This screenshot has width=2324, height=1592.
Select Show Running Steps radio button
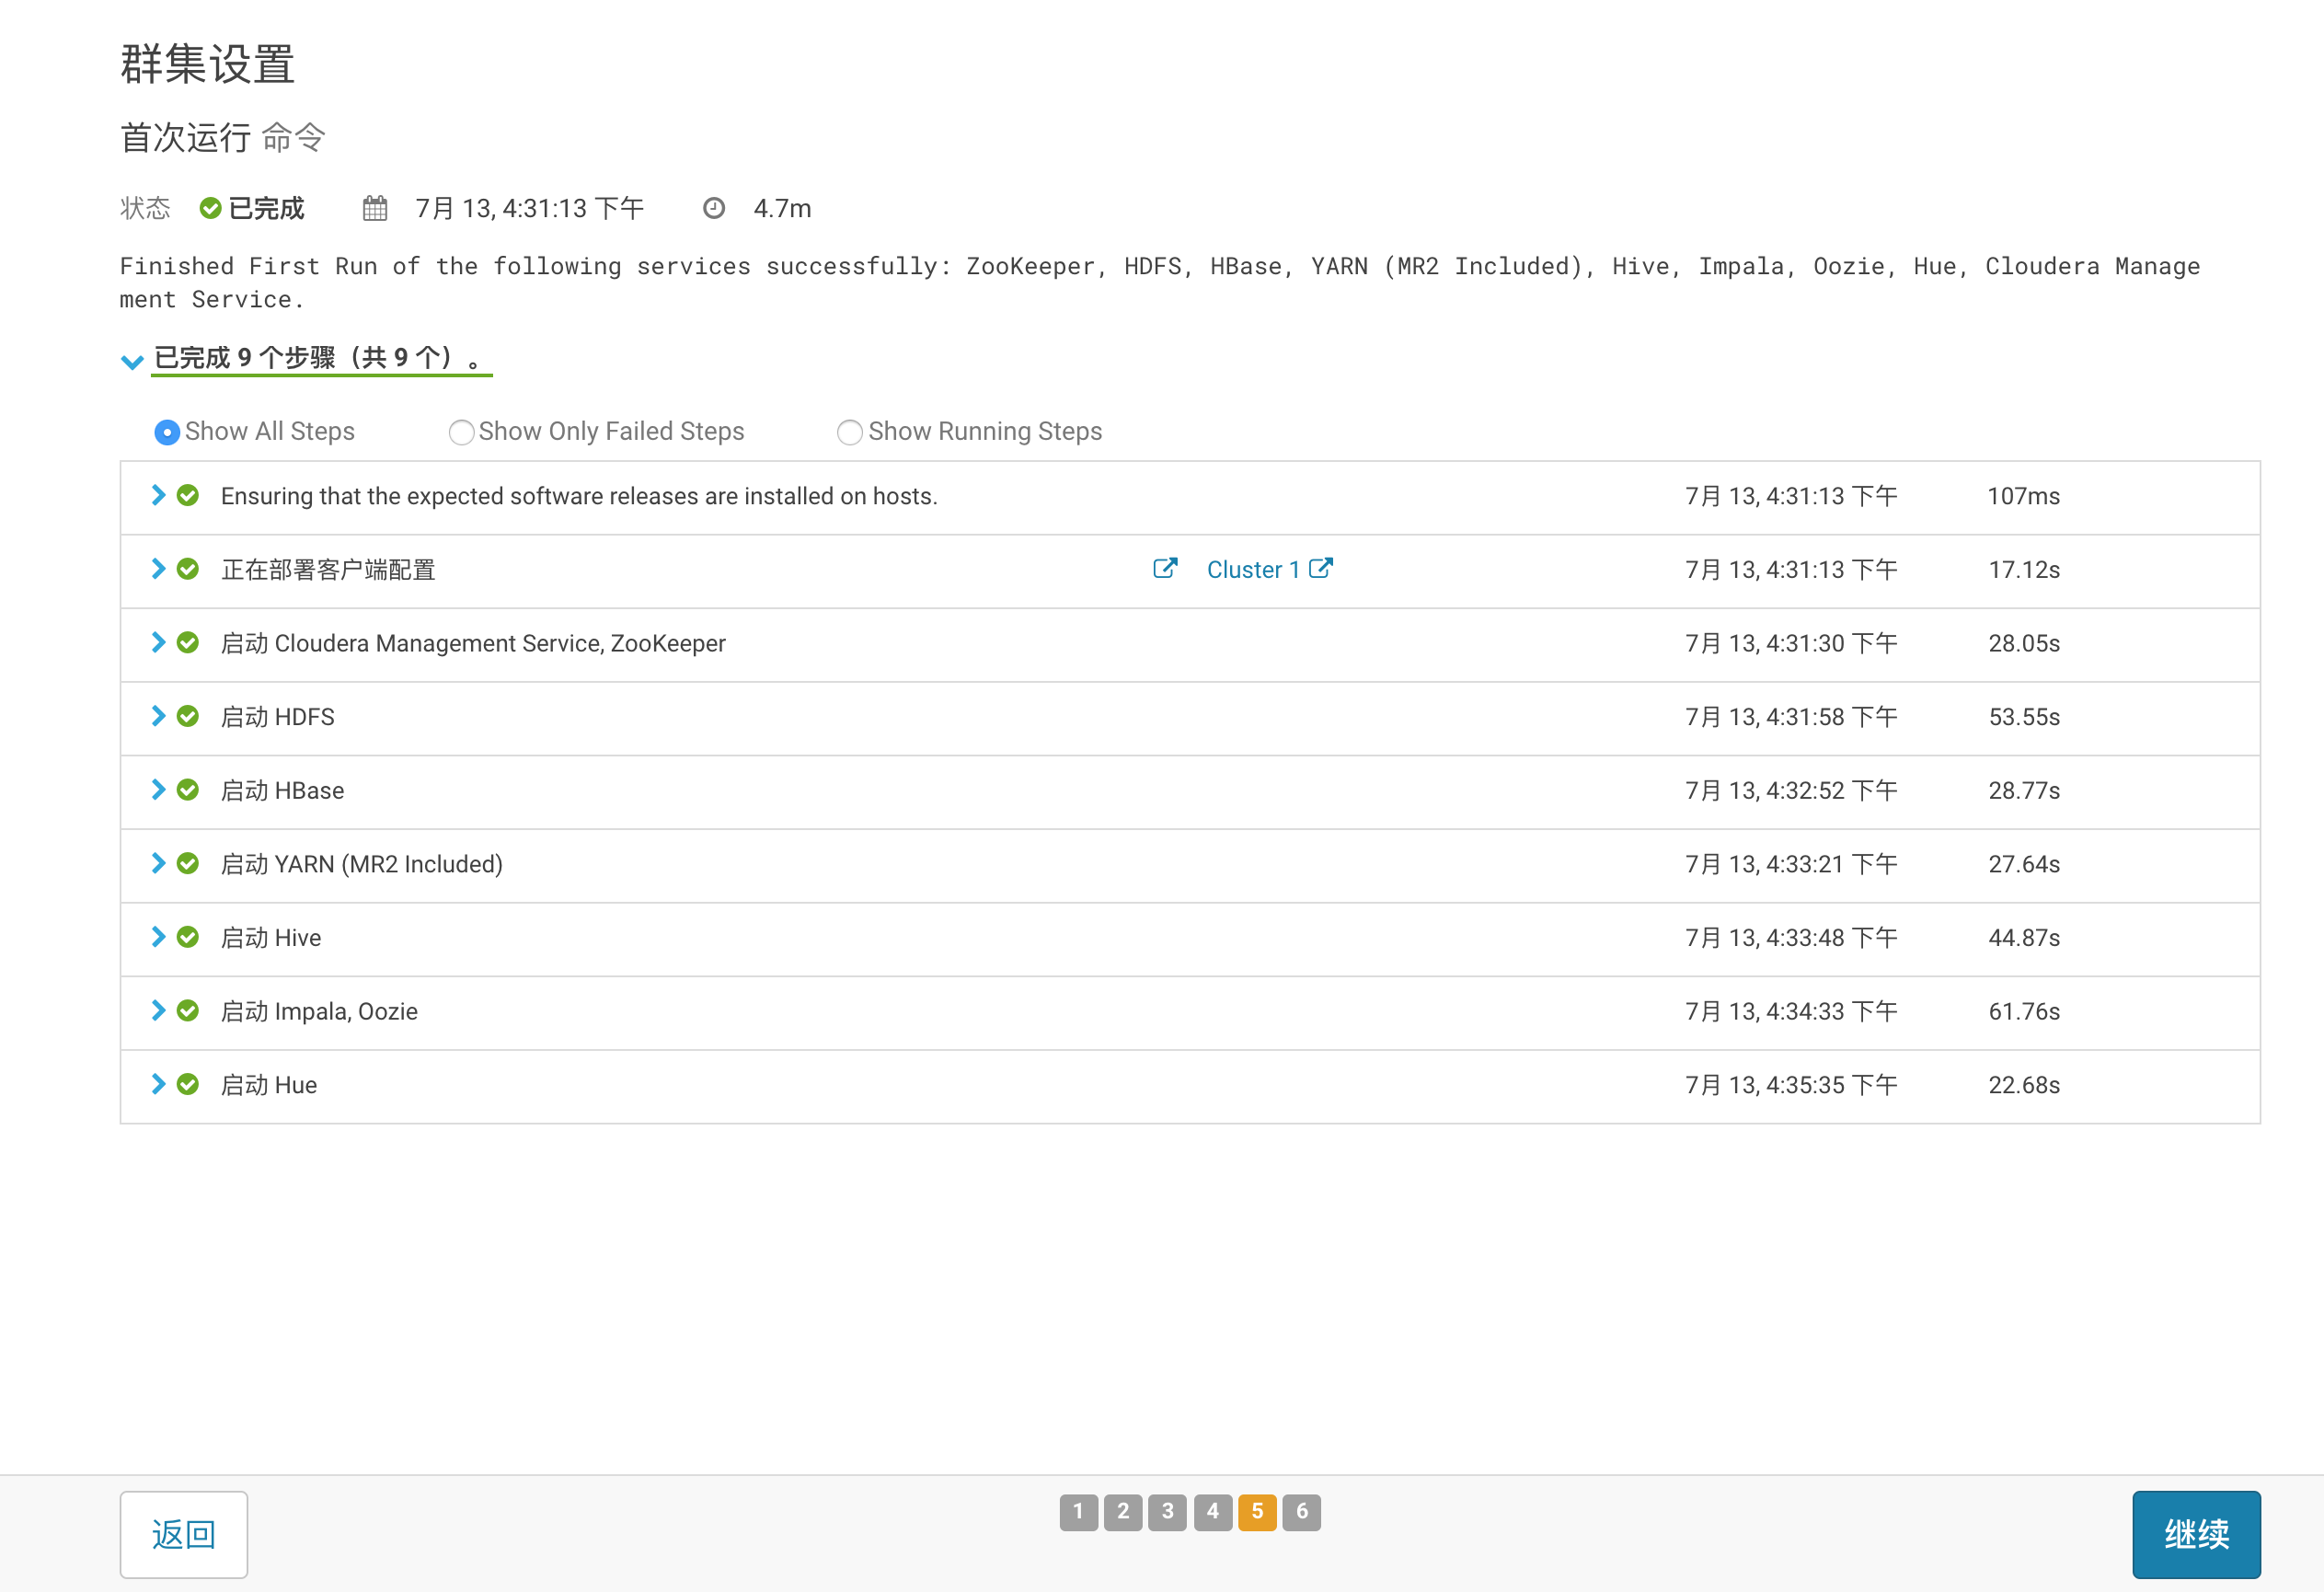[849, 432]
